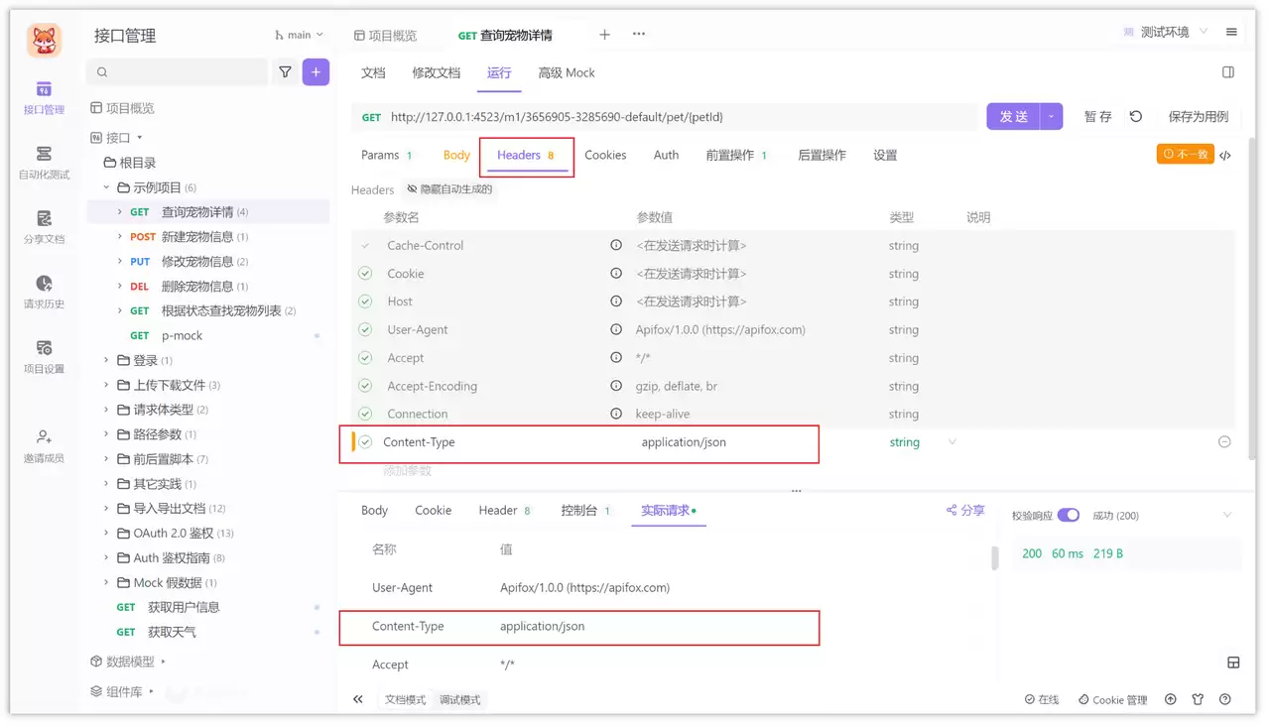The width and height of the screenshot is (1270, 727).
Task: Uncheck the Host header checkbox
Action: click(365, 302)
